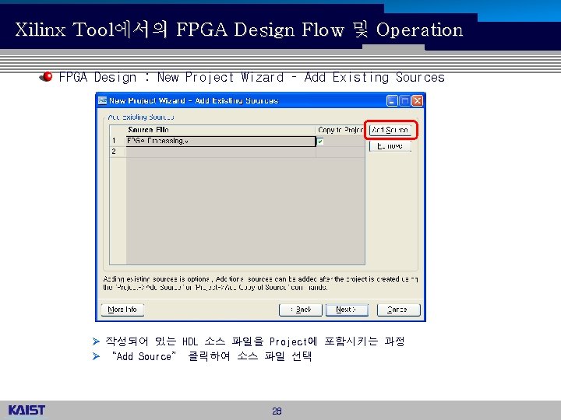Viewport: 561px width, 420px height.
Task: Minimize the New Project Wizard window
Action: pyautogui.click(x=392, y=101)
